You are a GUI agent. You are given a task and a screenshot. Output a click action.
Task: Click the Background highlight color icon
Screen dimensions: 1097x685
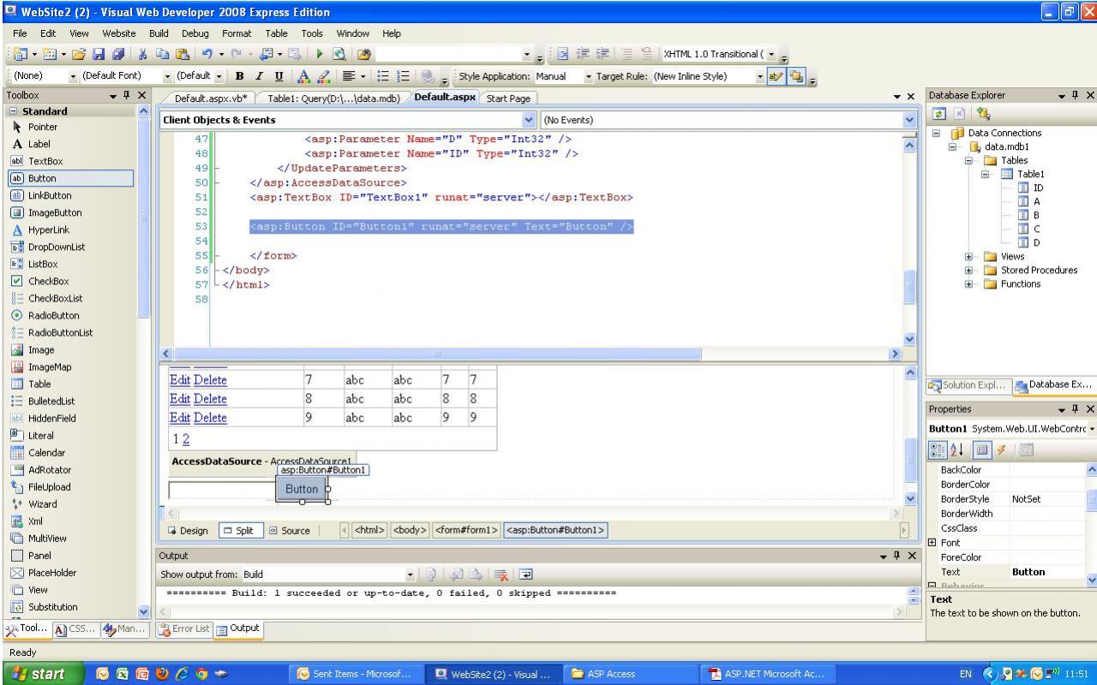pyautogui.click(x=323, y=76)
